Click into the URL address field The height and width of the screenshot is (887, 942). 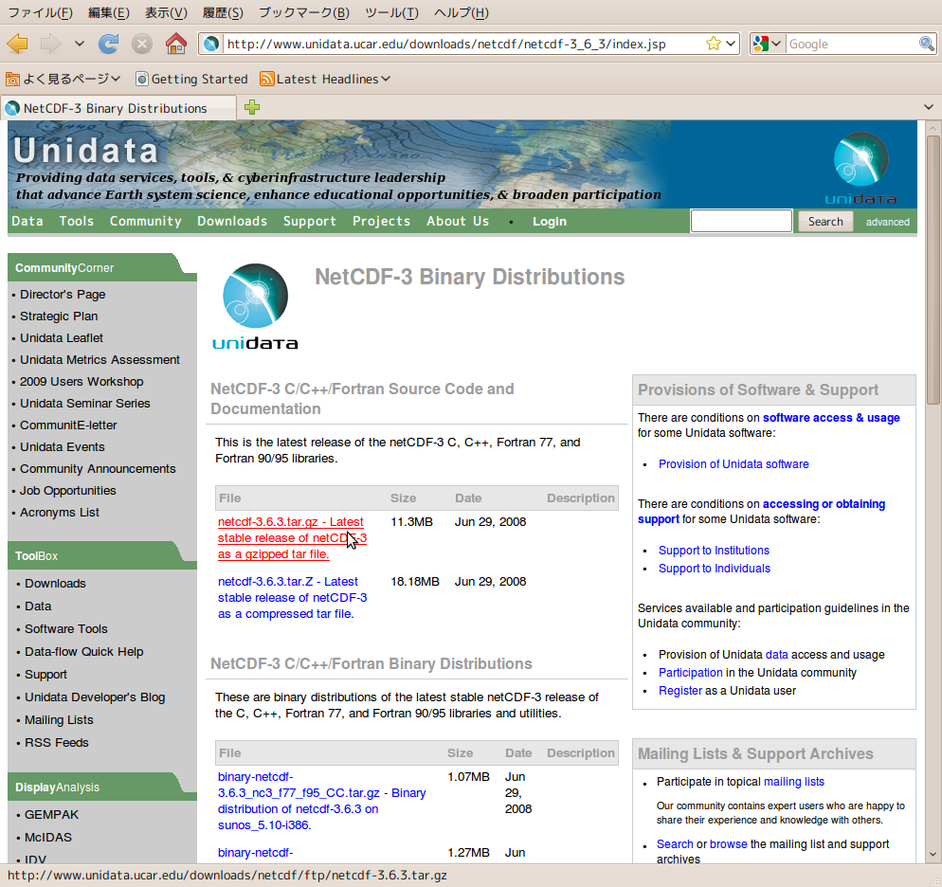(462, 44)
